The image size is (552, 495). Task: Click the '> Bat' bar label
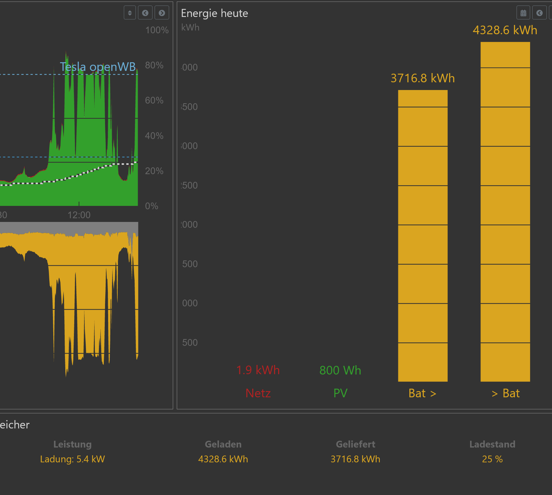(505, 393)
